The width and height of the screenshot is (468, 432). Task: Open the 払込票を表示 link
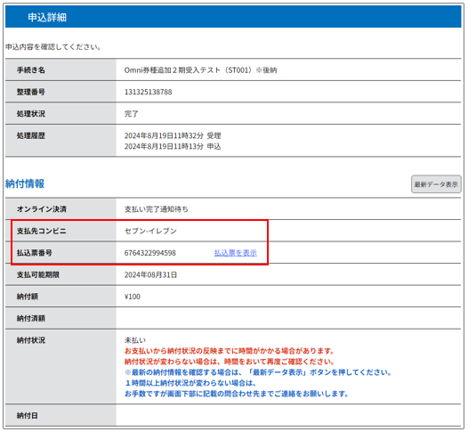pos(235,253)
